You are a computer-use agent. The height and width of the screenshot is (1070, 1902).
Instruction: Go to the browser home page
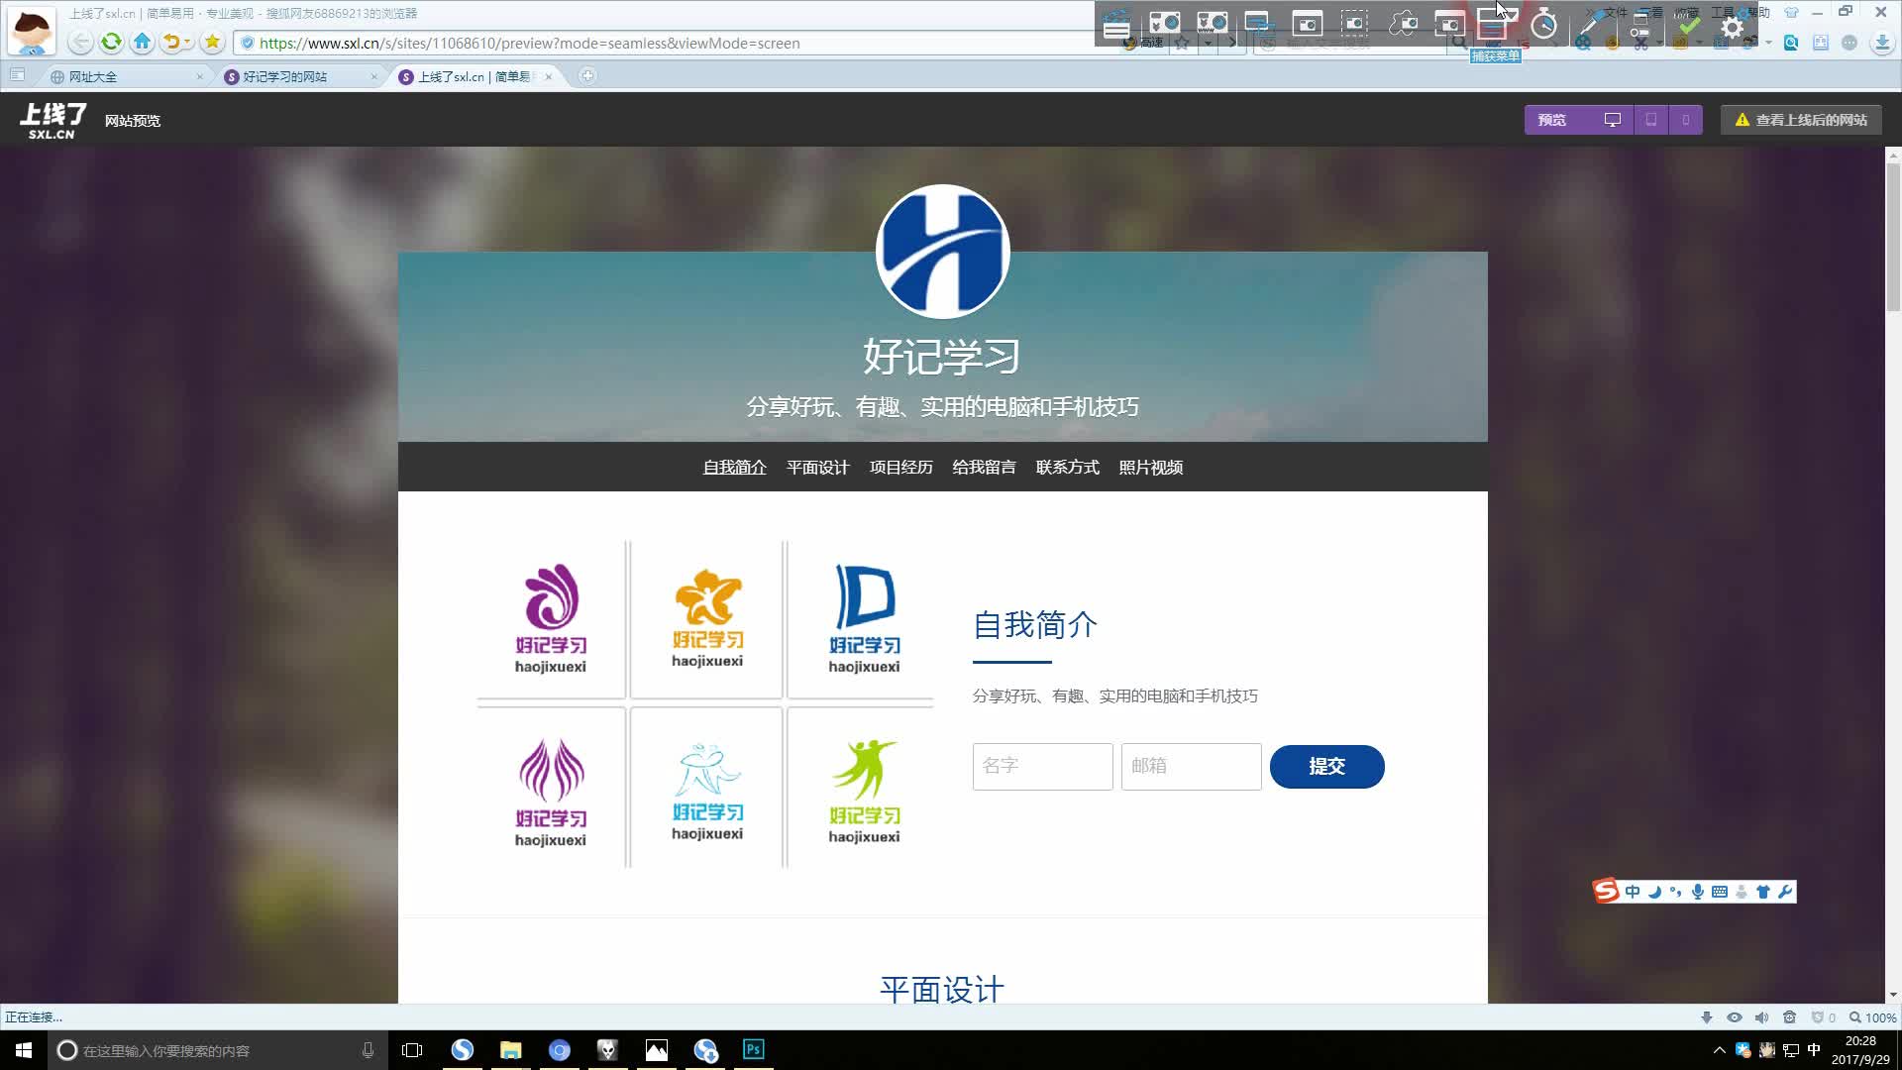click(x=143, y=43)
